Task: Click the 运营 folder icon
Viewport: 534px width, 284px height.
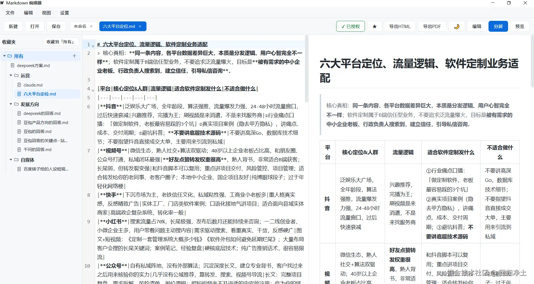Action: (x=16, y=75)
